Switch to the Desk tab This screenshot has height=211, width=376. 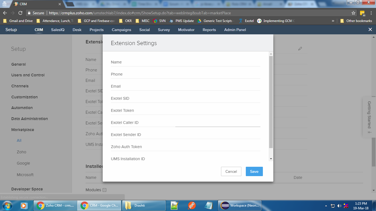pos(77,30)
